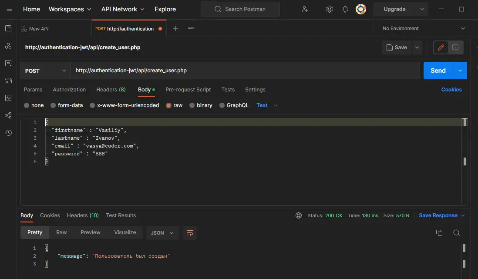Image resolution: width=478 pixels, height=279 pixels.
Task: Choose the GraphQL body type
Action: [x=222, y=105]
